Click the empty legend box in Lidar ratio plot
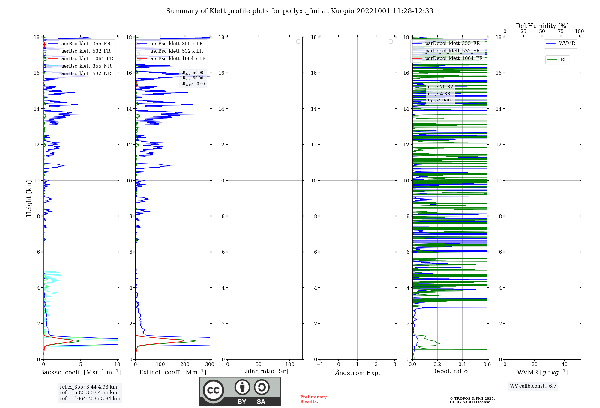Viewport: 600px width, 408px height. click(298, 41)
